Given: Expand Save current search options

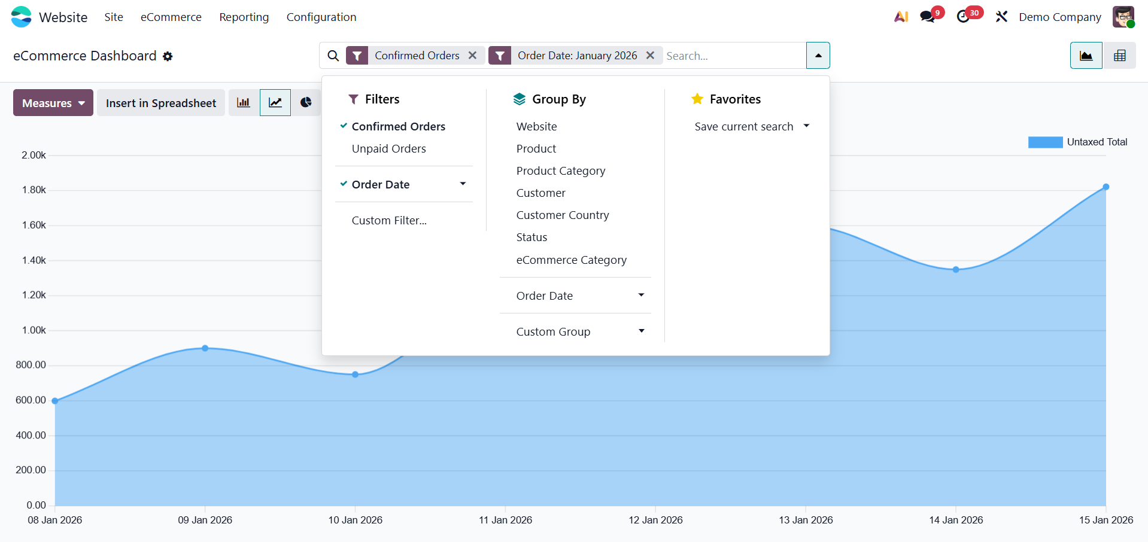Looking at the screenshot, I should click(751, 126).
